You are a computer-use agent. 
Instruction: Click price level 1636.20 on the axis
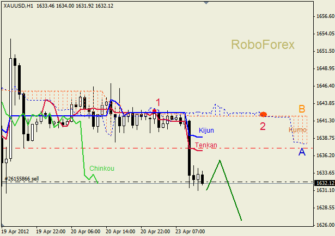click(x=325, y=156)
